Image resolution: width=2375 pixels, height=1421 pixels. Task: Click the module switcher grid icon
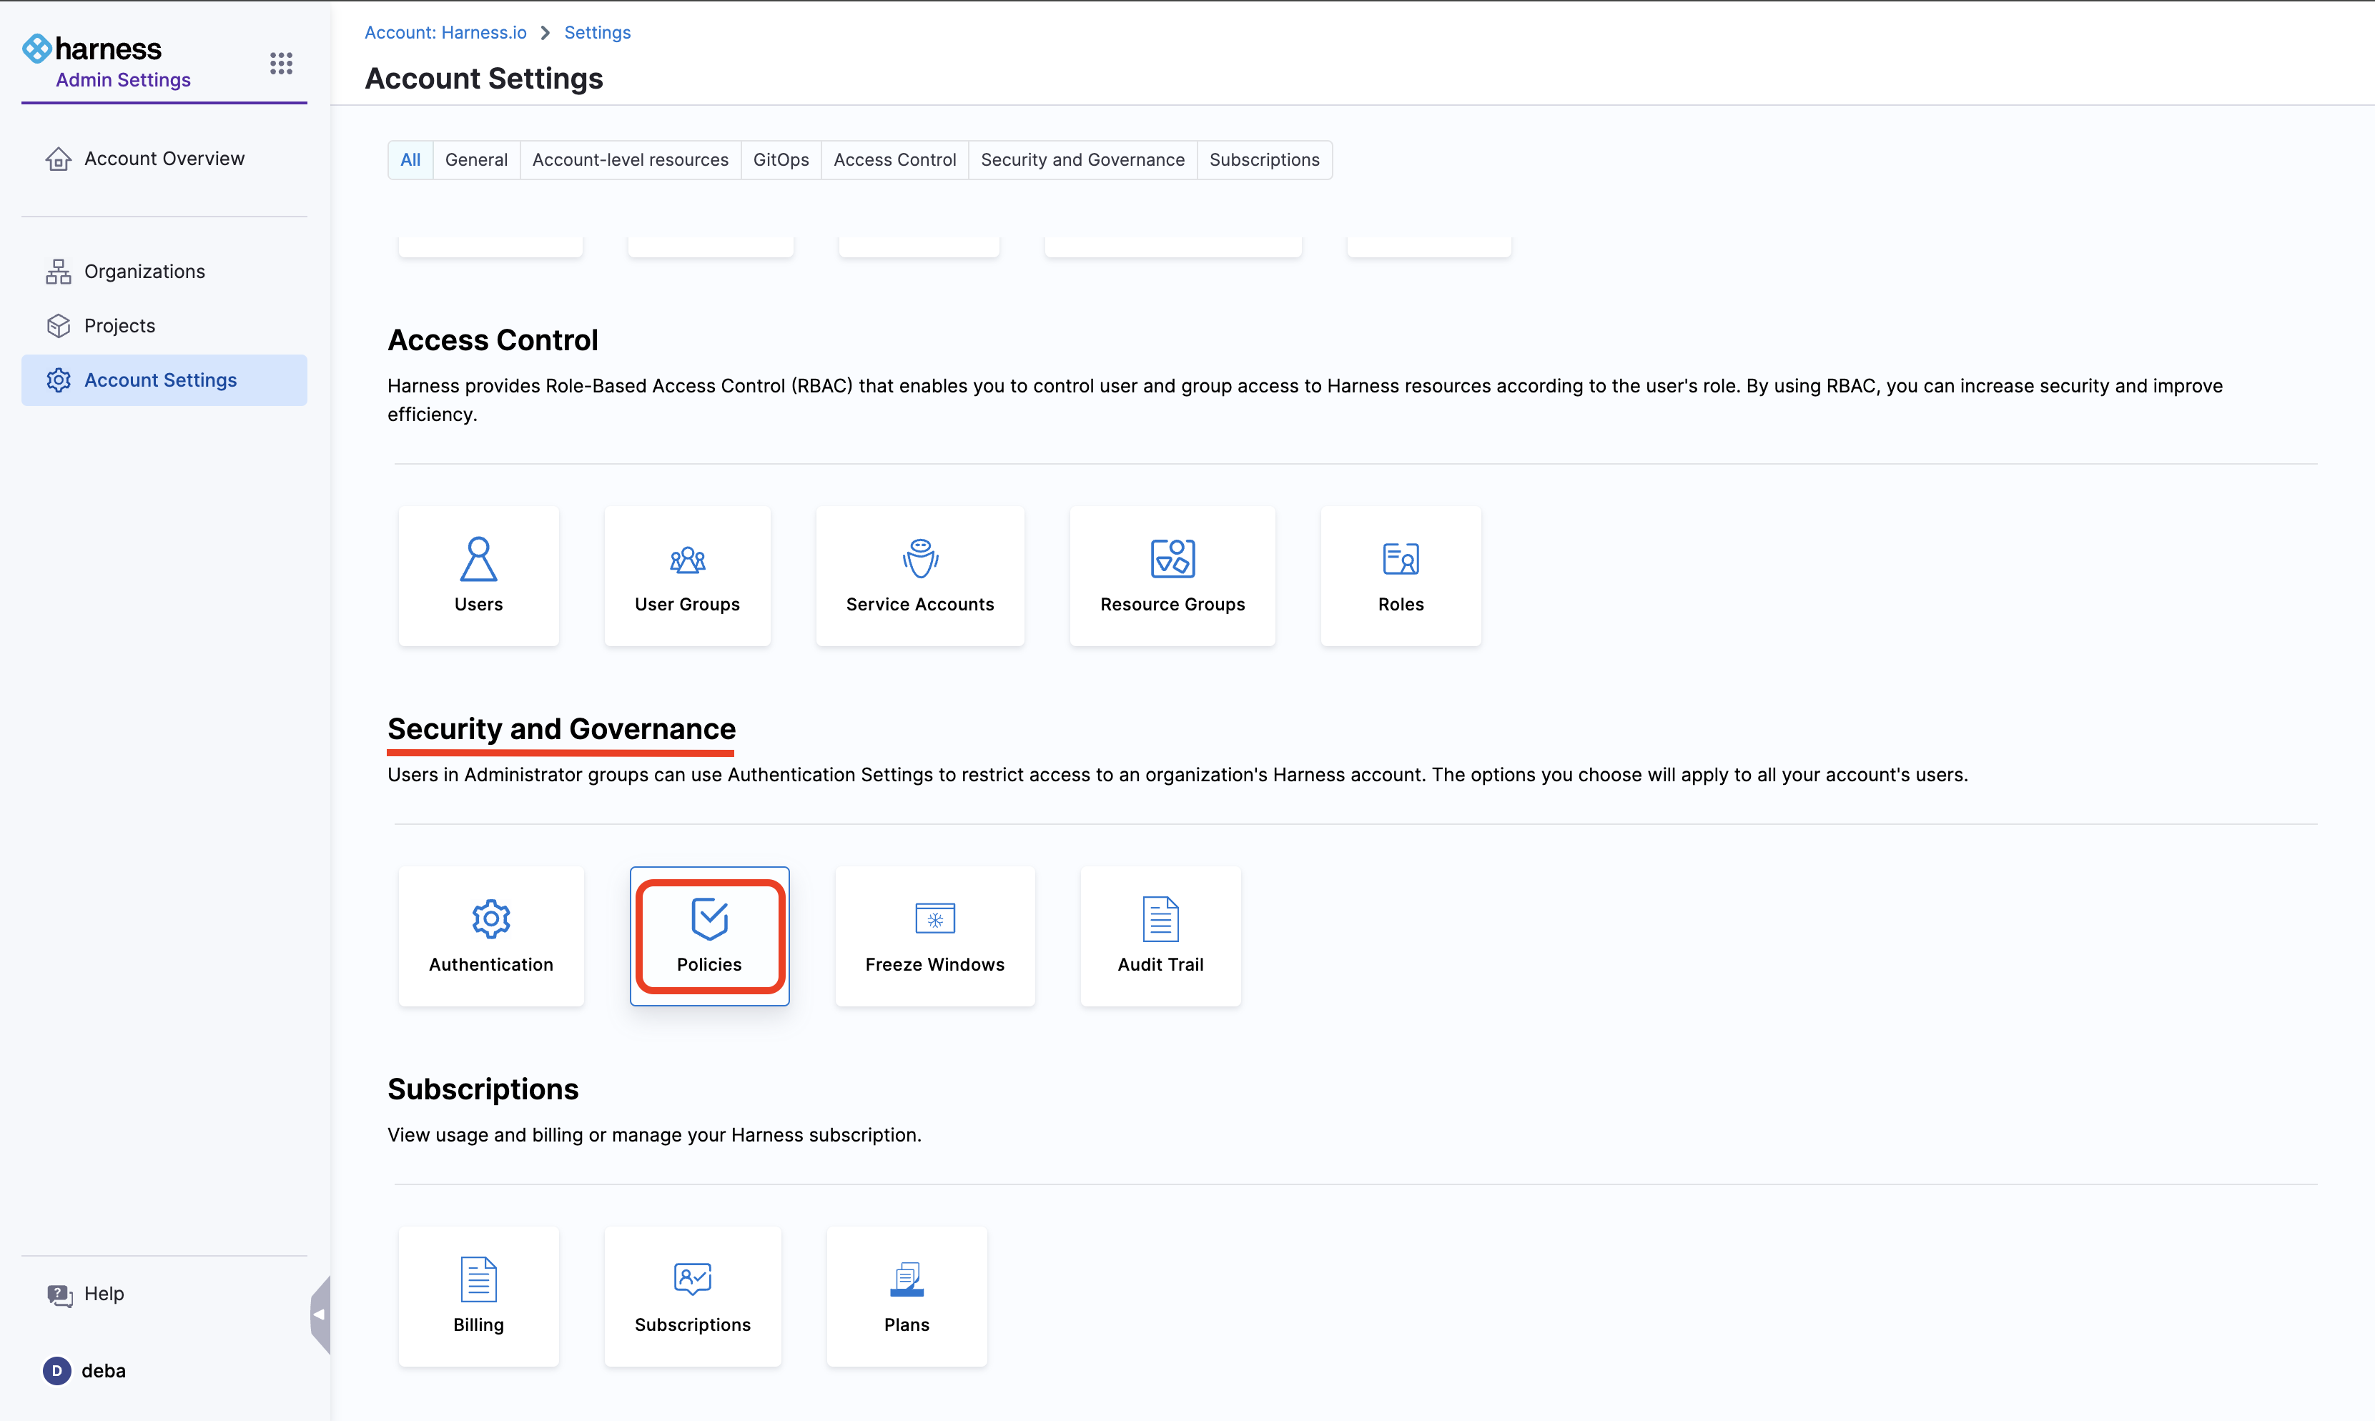[x=280, y=63]
